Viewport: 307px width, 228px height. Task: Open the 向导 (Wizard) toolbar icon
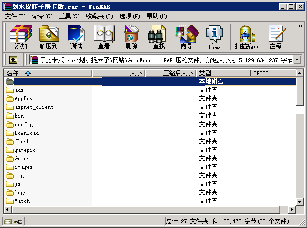pyautogui.click(x=186, y=37)
